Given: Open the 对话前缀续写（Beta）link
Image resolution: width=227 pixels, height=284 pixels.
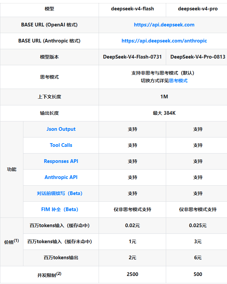Looking at the screenshot, I should point(60,193).
